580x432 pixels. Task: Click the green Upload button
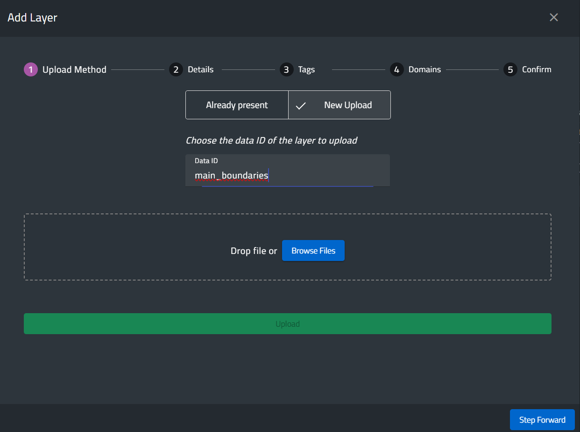[x=287, y=324]
